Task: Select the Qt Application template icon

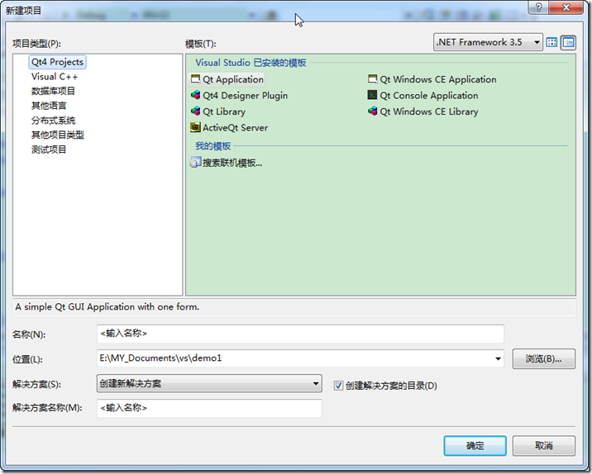Action: coord(196,79)
